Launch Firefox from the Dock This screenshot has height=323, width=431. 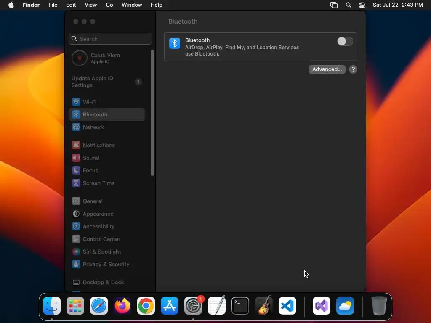pyautogui.click(x=122, y=306)
